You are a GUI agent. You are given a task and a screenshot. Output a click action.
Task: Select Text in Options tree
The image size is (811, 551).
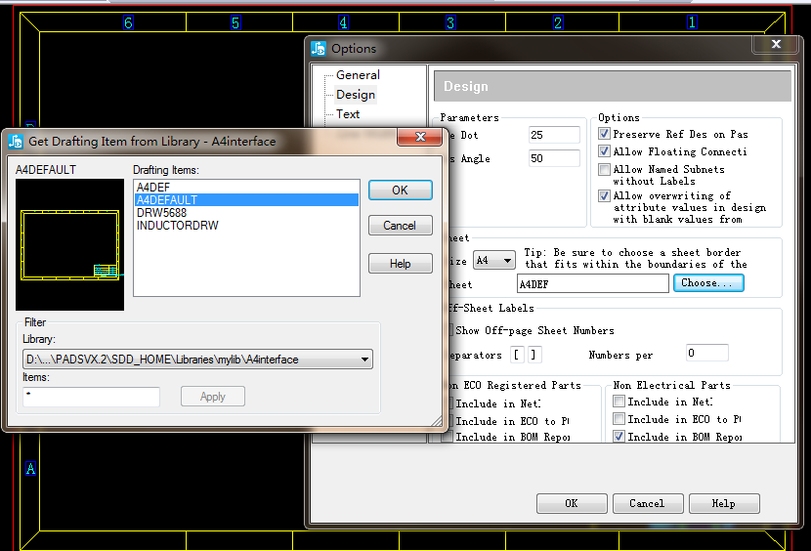[348, 114]
